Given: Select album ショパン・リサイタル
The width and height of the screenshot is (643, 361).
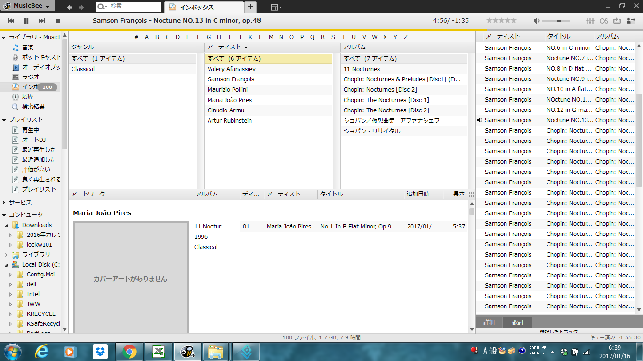Looking at the screenshot, I should 404,131.
